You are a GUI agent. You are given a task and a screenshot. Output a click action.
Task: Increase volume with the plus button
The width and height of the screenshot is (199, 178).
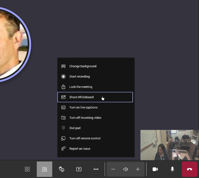click(138, 169)
